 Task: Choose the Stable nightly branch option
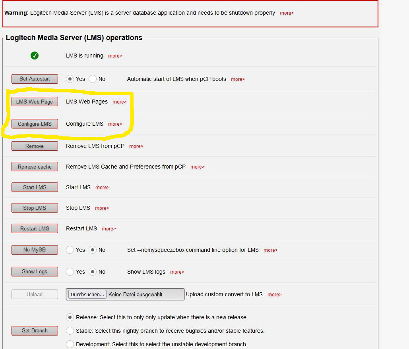tap(70, 331)
